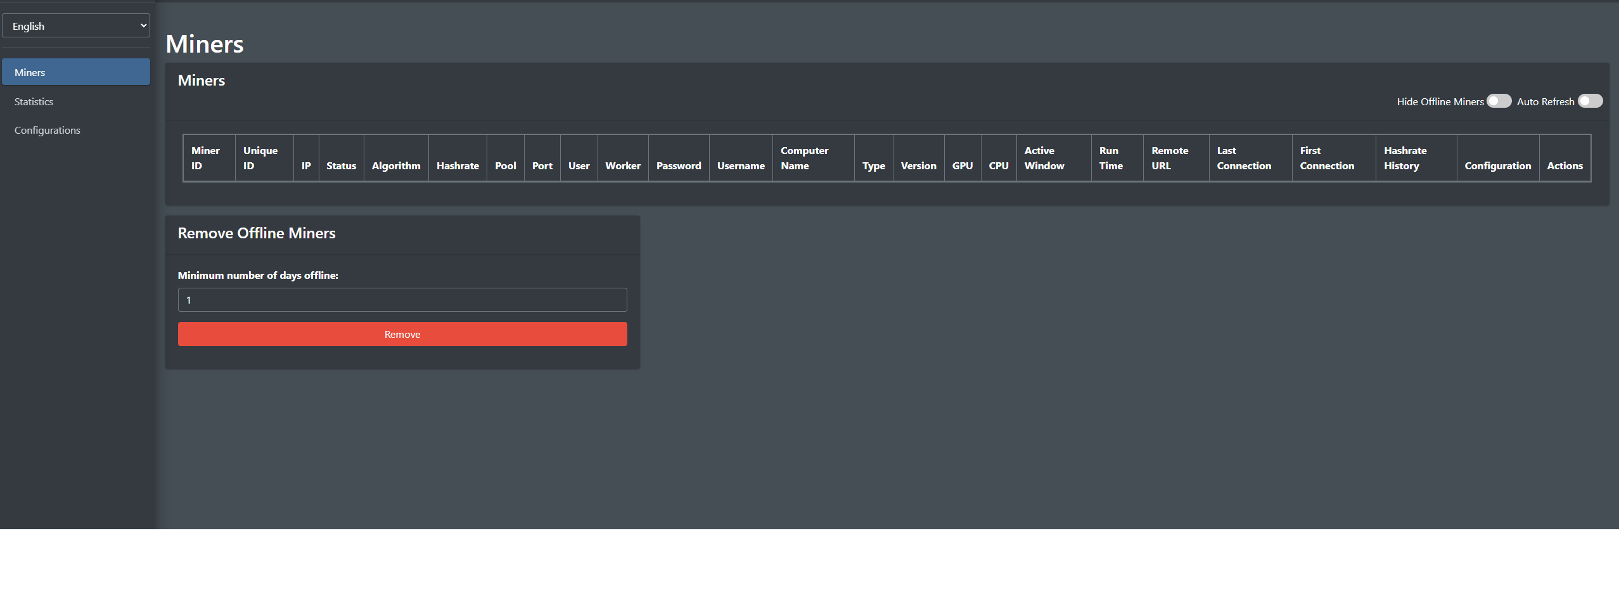The height and width of the screenshot is (611, 1619).
Task: Click the Remote URL column header
Action: [1169, 158]
